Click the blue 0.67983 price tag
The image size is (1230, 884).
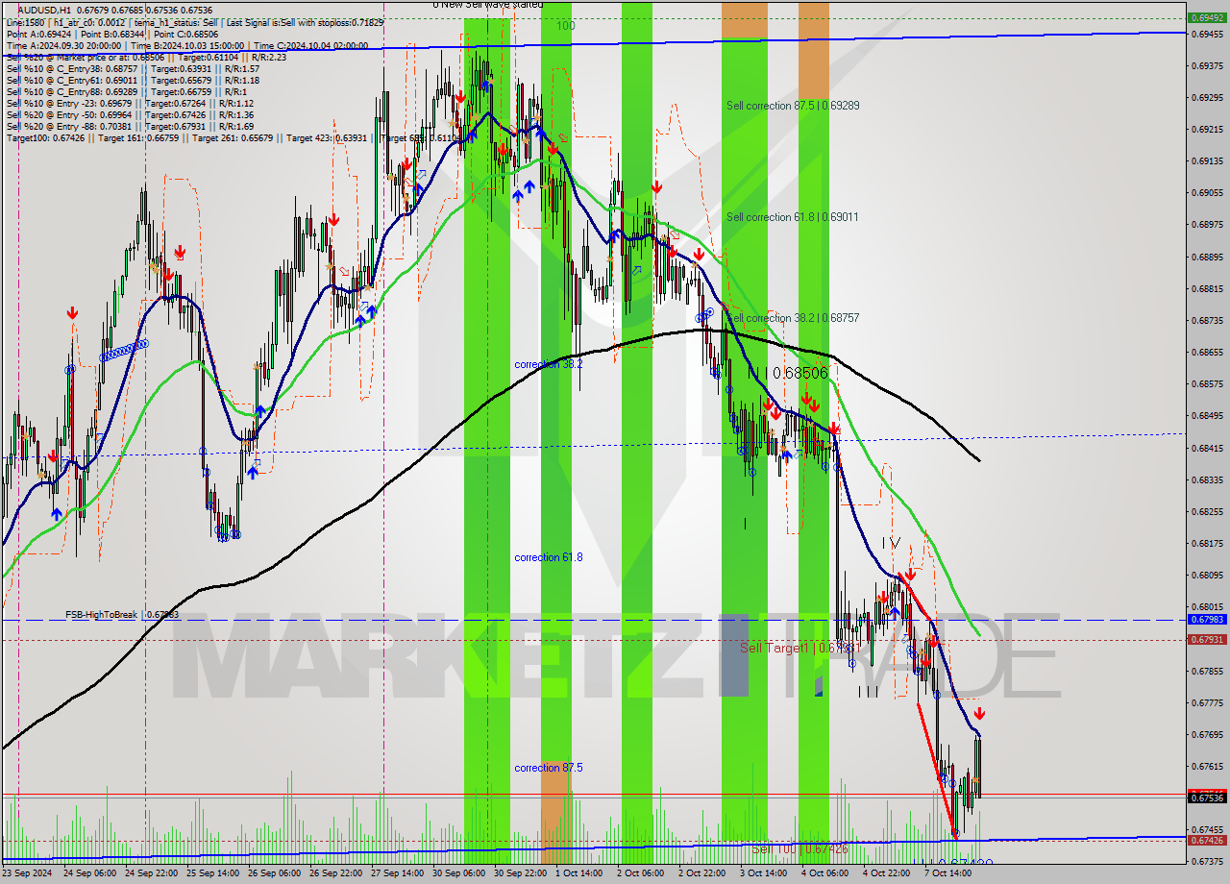pyautogui.click(x=1207, y=620)
